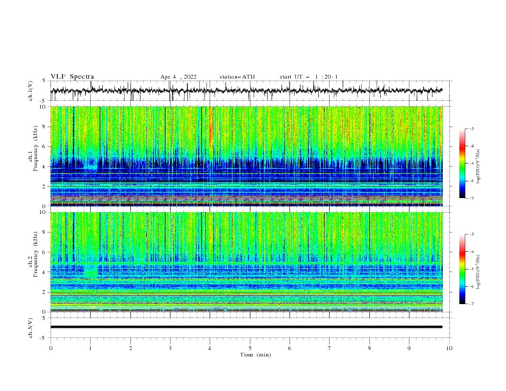Viewport: 506px width, 391px height.
Task: Click the 'station=ATH' label
Action: coord(237,77)
